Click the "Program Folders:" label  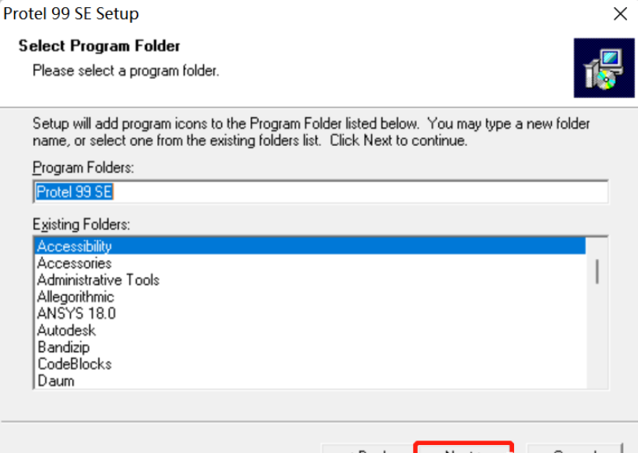click(84, 168)
